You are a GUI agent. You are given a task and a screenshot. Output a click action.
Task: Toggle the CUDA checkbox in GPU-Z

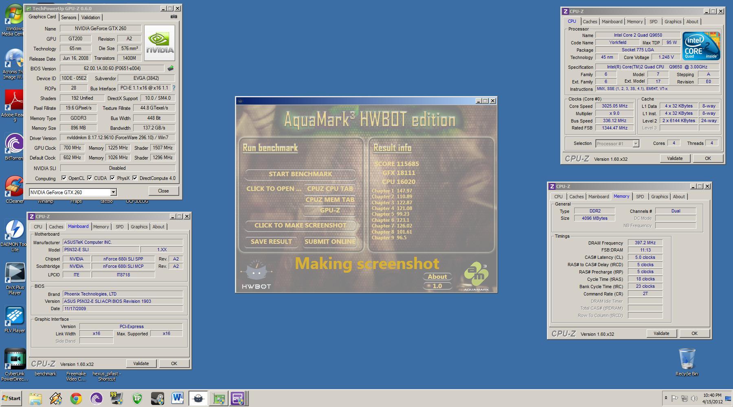click(90, 178)
